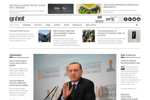150x100 pixels.
Task: Click the crowd photo thumbnail
Action: pyautogui.click(x=89, y=36)
